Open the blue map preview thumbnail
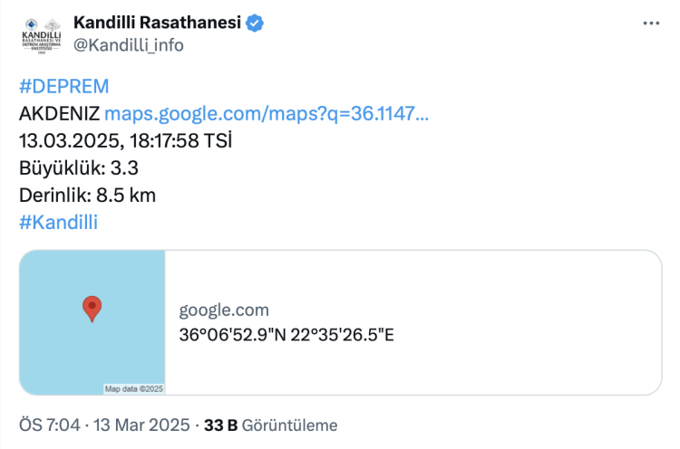This screenshot has height=449, width=680. click(x=92, y=322)
